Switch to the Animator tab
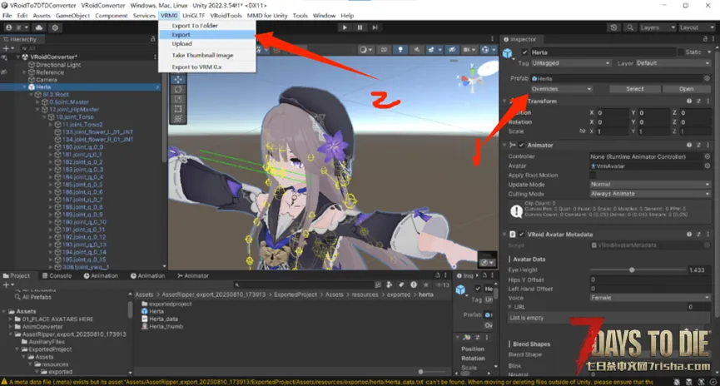 [x=193, y=276]
